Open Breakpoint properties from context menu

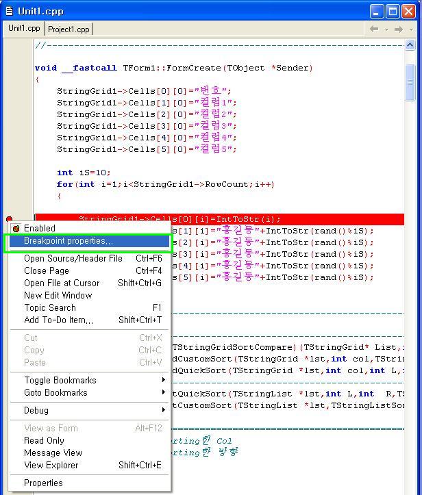tap(69, 241)
